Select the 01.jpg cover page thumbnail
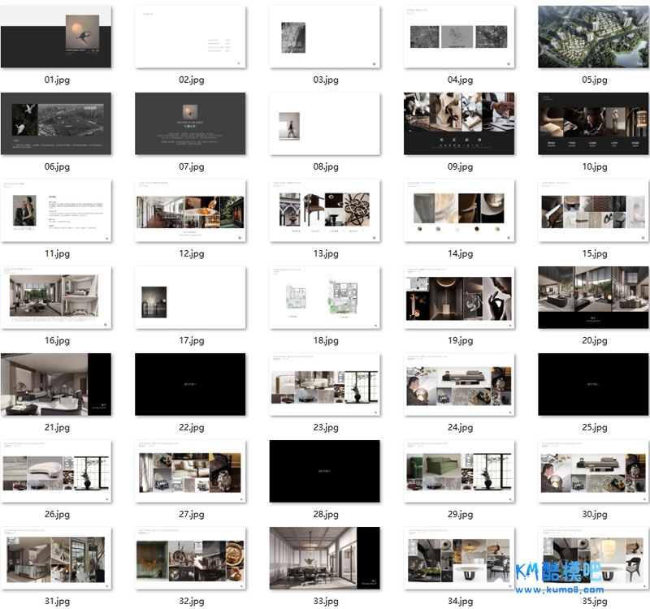The image size is (650, 609). pyautogui.click(x=56, y=37)
